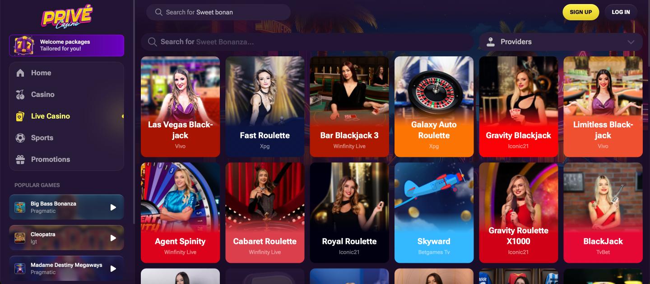Screen dimensions: 650x284
Task: Click the LOG IN button
Action: [621, 12]
